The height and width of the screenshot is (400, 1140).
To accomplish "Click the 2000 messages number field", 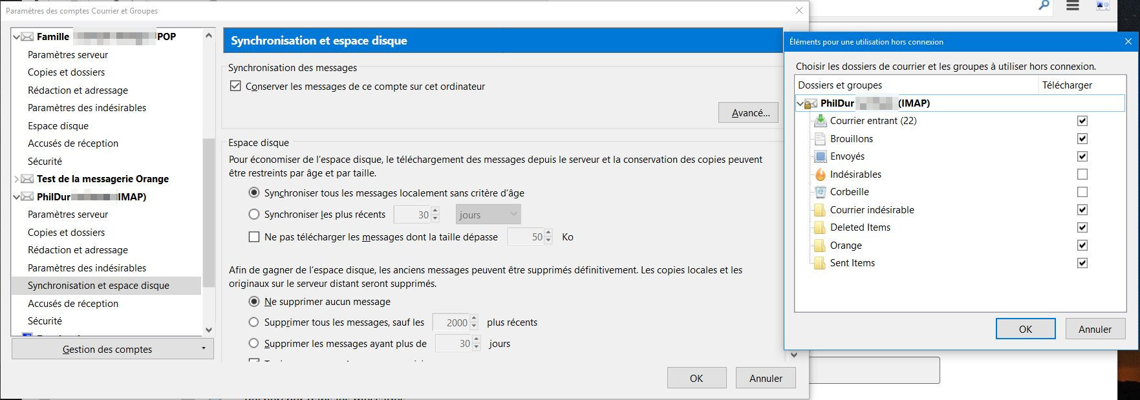I will point(451,322).
